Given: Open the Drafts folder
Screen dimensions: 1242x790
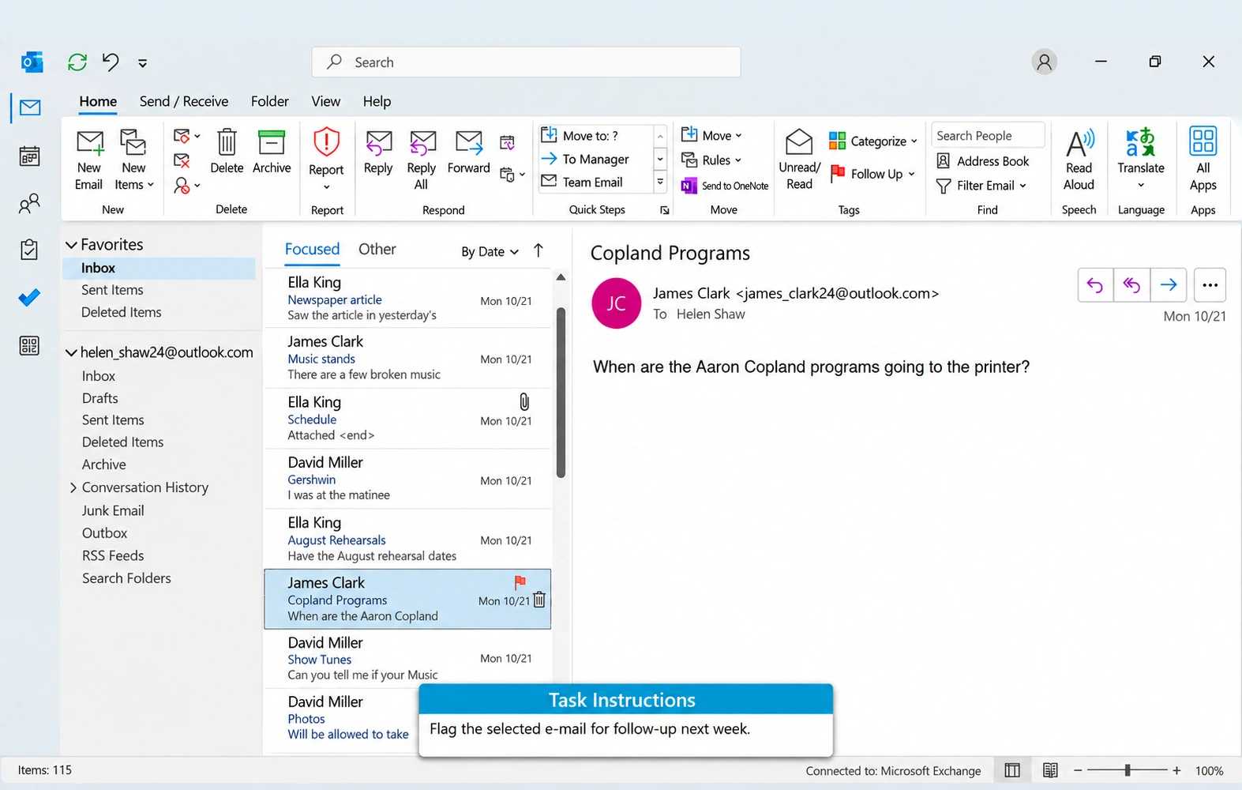Looking at the screenshot, I should tap(100, 398).
